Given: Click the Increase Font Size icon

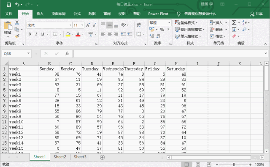Looking at the screenshot, I should tap(88, 25).
